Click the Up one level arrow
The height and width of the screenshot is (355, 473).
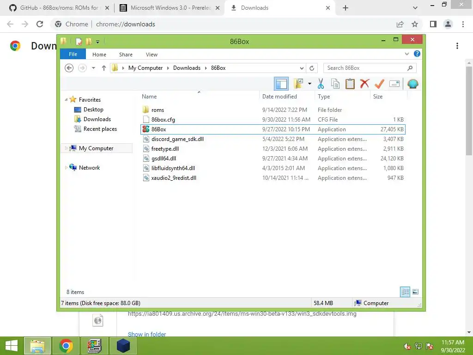coord(104,68)
